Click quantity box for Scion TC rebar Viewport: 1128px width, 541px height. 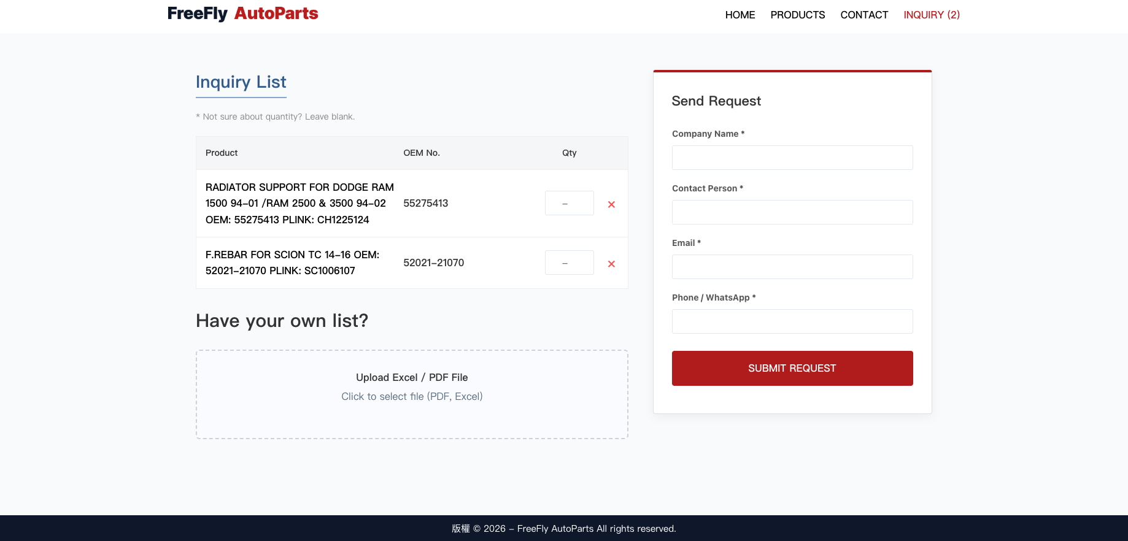(x=569, y=263)
